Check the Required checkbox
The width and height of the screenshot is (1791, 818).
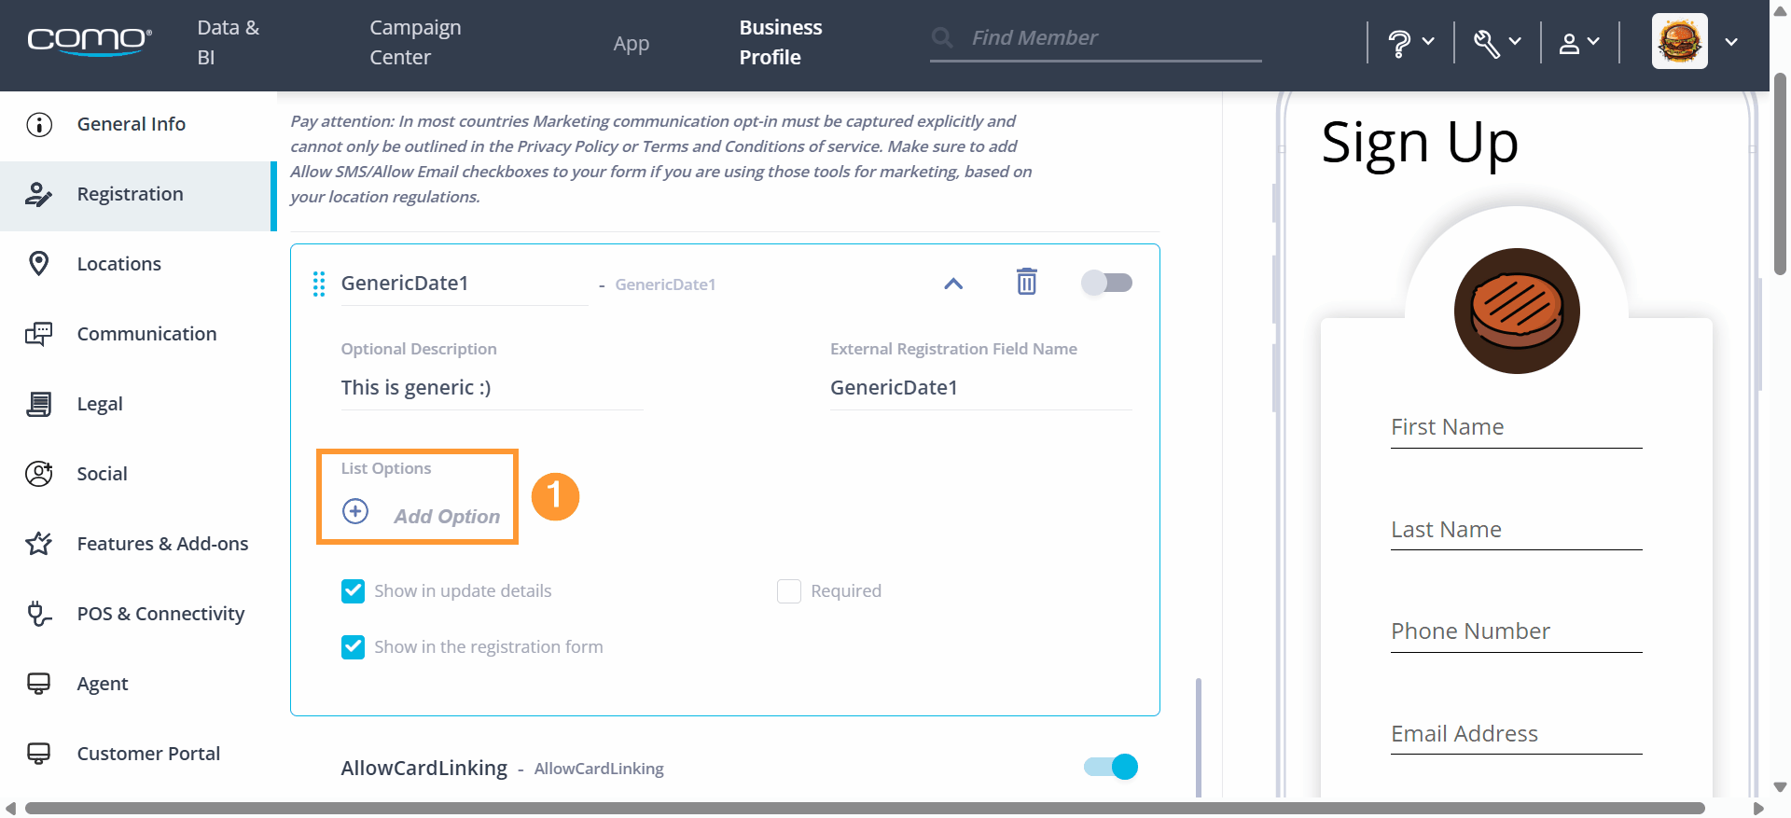coord(789,591)
